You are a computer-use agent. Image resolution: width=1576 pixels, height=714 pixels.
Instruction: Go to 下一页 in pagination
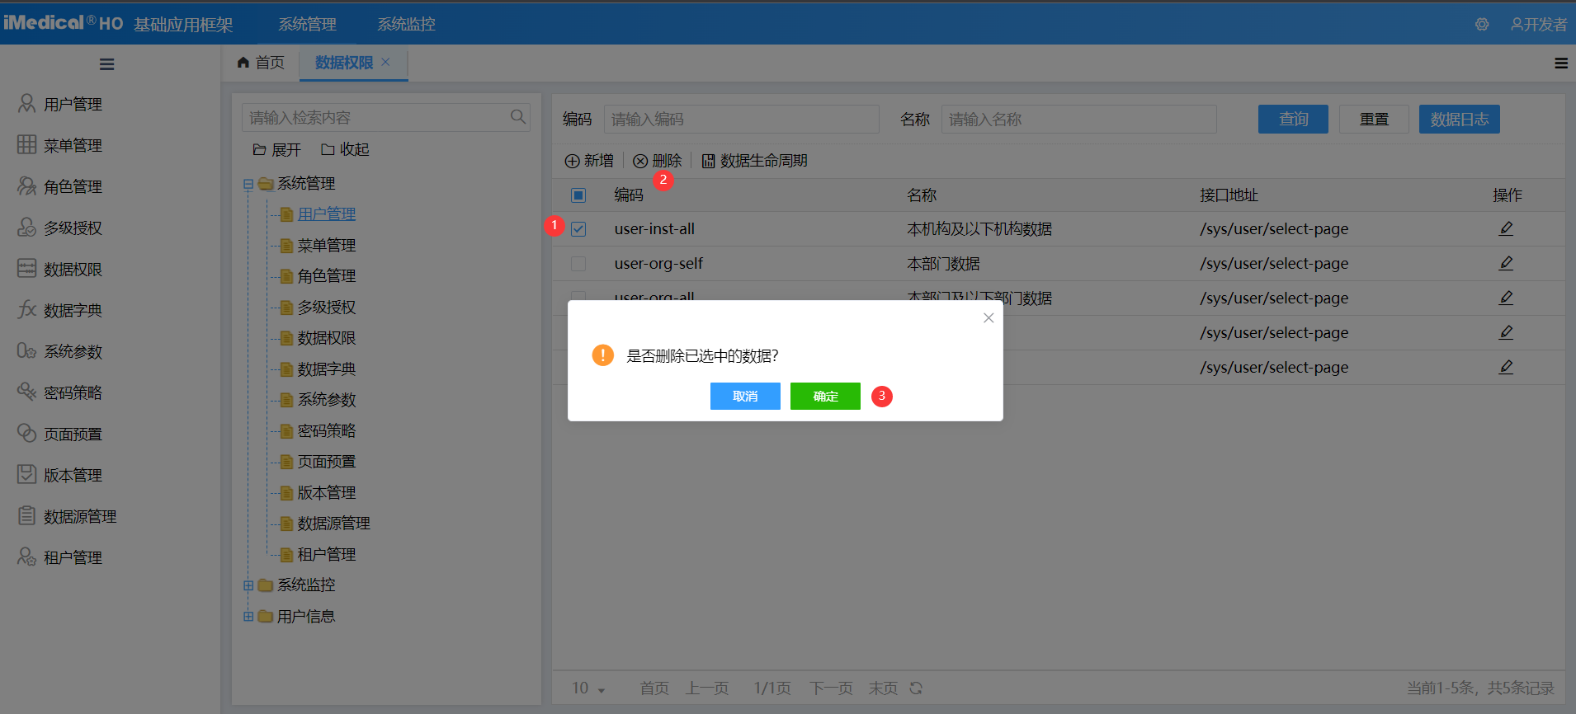tap(831, 688)
